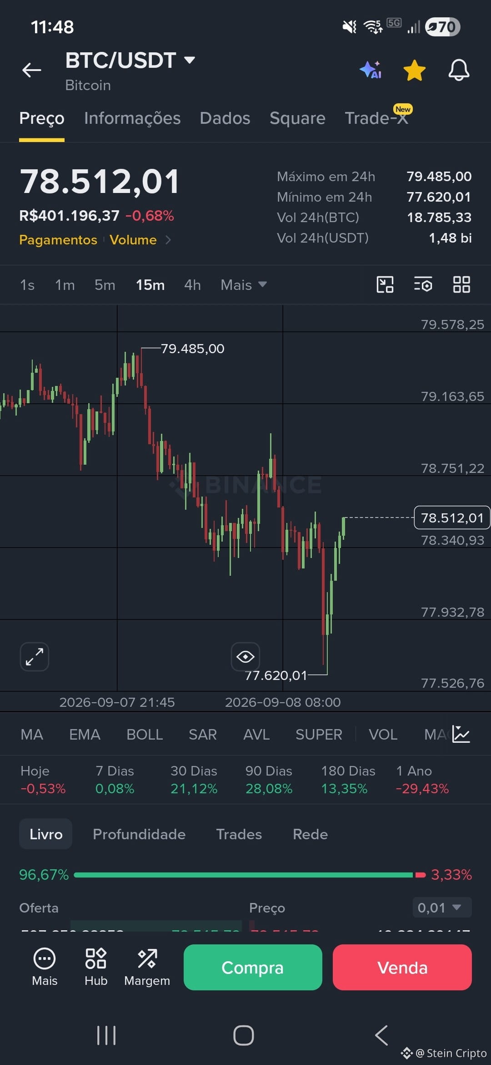Expand the Mais timeframe dropdown
Image resolution: width=491 pixels, height=1065 pixels.
244,285
